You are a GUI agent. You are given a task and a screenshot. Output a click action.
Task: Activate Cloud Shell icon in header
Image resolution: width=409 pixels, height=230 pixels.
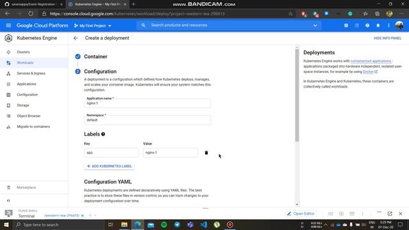[x=357, y=26]
